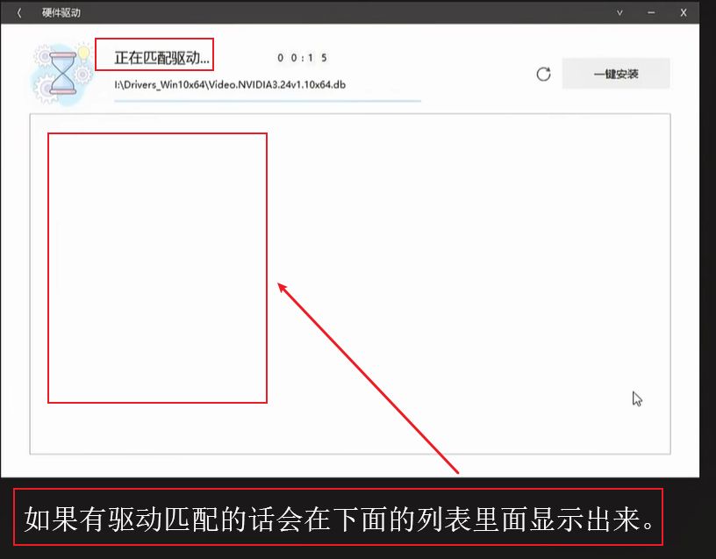This screenshot has width=716, height=559.
Task: Click the red-outlined matching status box
Action: coord(156,55)
